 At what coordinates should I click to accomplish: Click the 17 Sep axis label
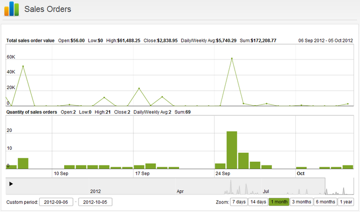(142, 173)
